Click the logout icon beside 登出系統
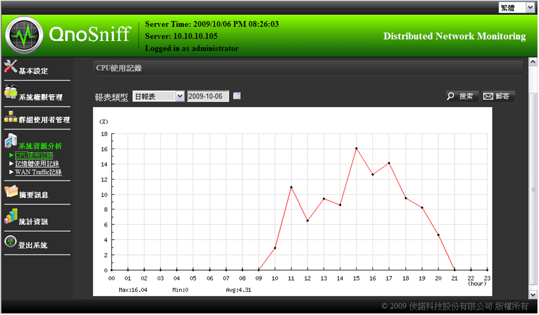This screenshot has height=315, width=539. click(x=10, y=242)
